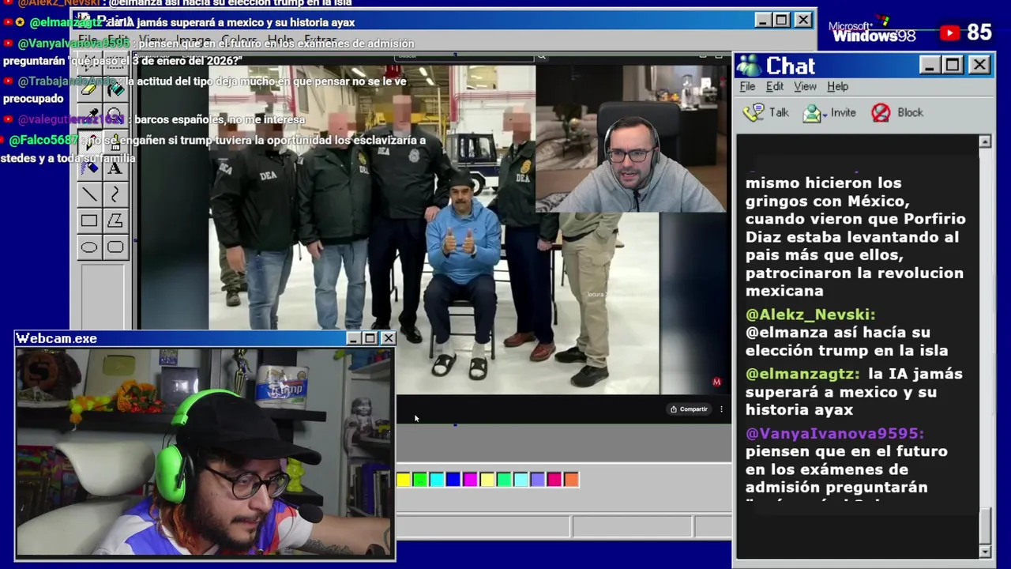Viewport: 1011px width, 569px height.
Task: Close the Paint window
Action: coord(802,20)
